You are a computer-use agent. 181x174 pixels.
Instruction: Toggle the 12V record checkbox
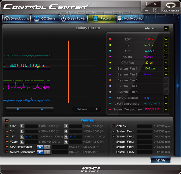[x=166, y=51]
